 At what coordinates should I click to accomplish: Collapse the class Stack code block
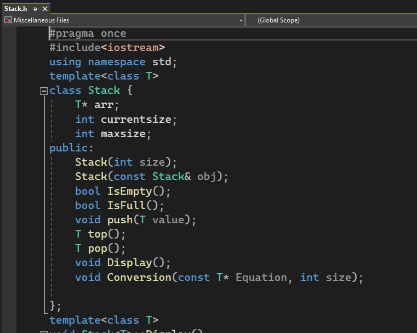[44, 91]
